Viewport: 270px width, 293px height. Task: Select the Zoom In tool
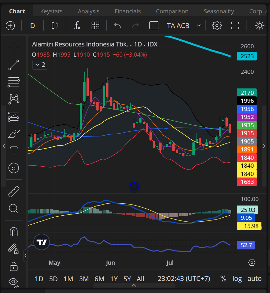[x=14, y=208]
